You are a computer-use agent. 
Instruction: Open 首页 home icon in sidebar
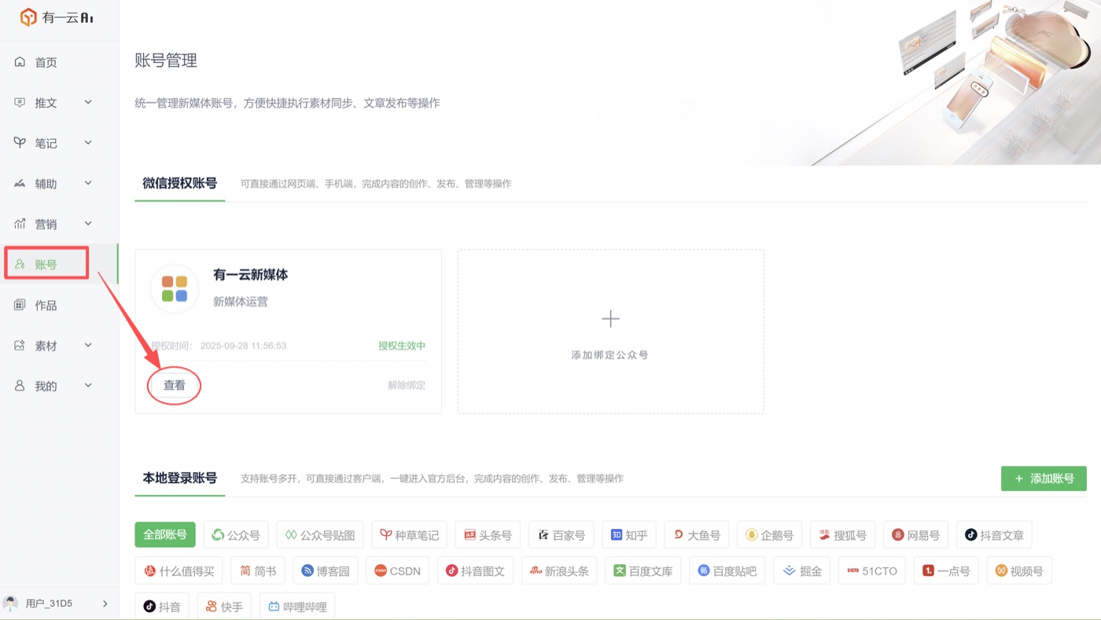coord(20,62)
